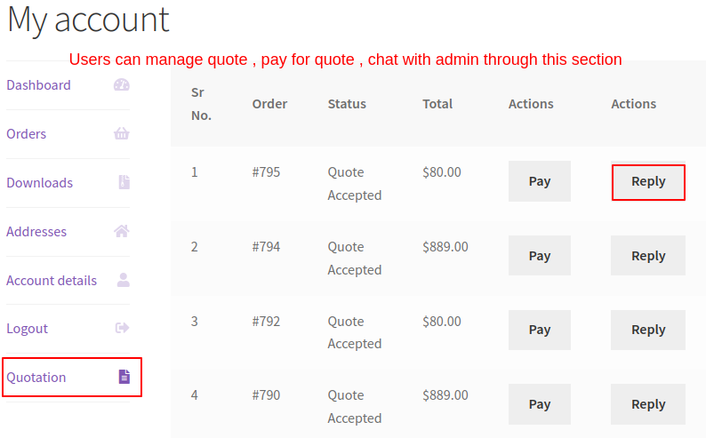Open the Orders menu link

click(x=27, y=134)
